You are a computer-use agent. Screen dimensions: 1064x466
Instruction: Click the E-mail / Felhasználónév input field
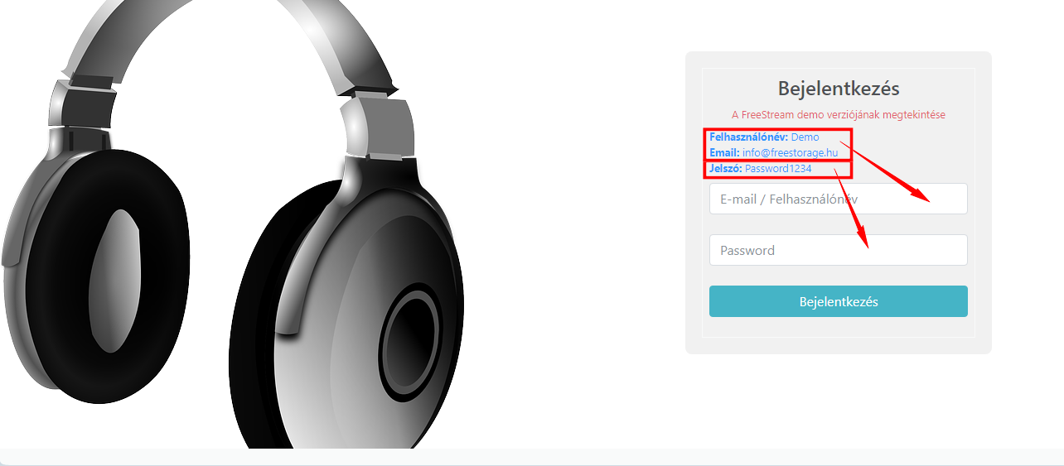[838, 199]
